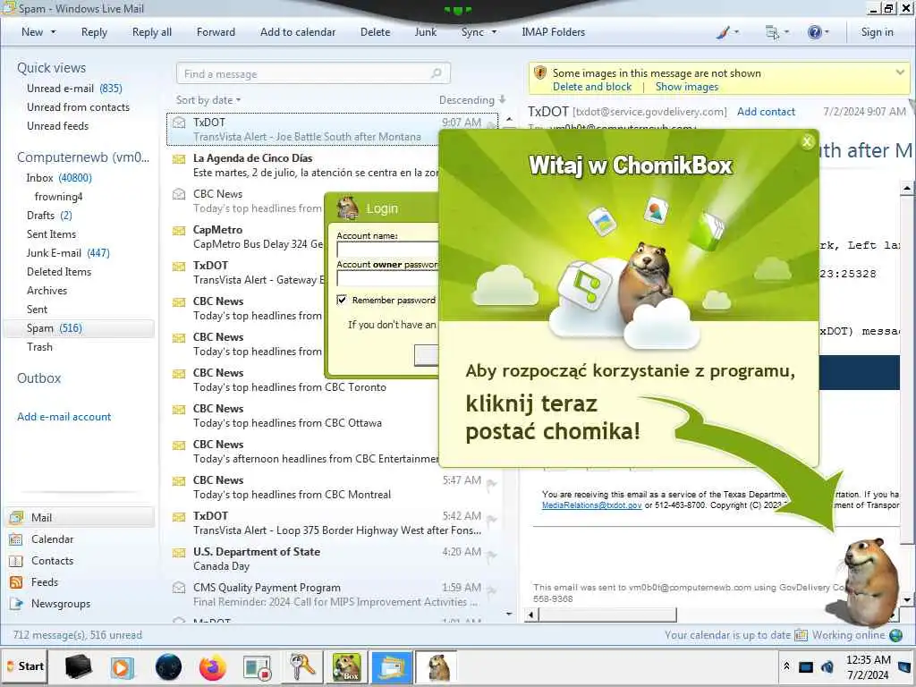Click the Account name input field
The image size is (916, 687).
[x=387, y=250]
